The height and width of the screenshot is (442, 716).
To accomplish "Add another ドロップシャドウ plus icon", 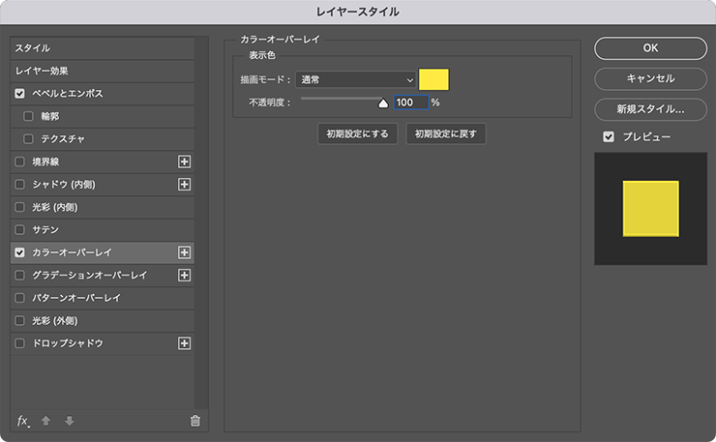I will click(184, 343).
